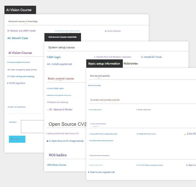The image size is (196, 187).
Task: Open 1.ROS Basic Course link
Action: click(56, 165)
